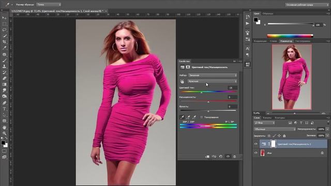Select the Zoom magnifier tool

(4, 133)
